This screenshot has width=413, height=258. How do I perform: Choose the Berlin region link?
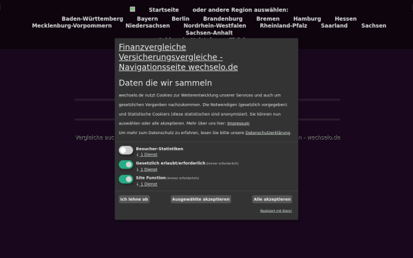pyautogui.click(x=180, y=19)
